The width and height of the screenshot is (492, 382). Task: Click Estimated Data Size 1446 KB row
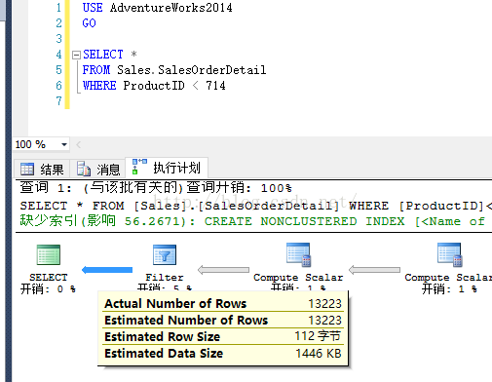(223, 353)
